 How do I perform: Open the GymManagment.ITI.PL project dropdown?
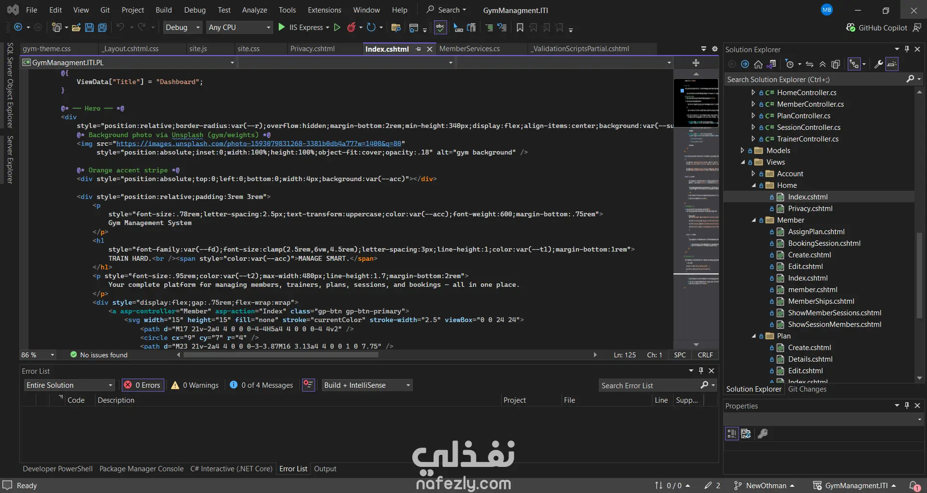point(129,63)
